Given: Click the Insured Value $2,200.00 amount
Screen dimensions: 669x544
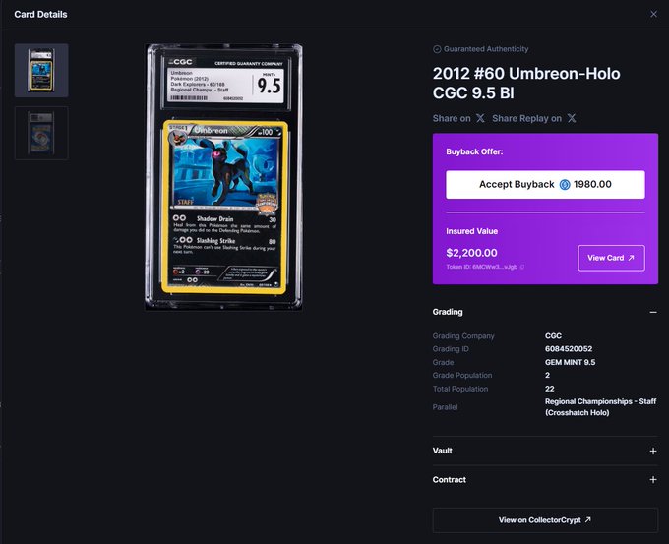Looking at the screenshot, I should (x=471, y=253).
